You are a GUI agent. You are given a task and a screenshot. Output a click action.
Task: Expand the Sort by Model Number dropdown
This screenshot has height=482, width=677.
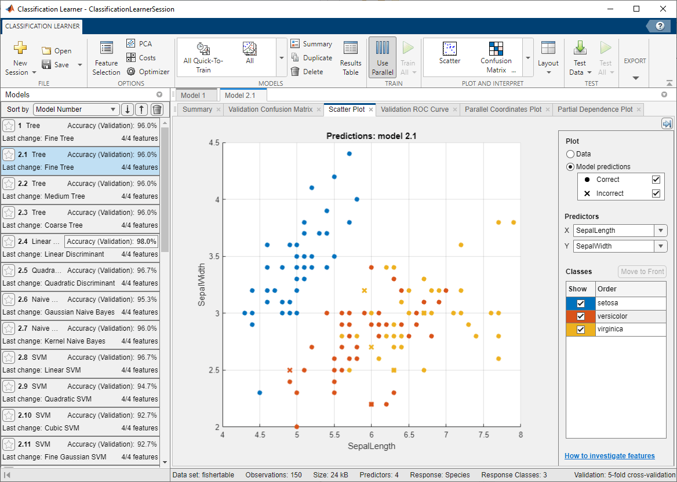[x=114, y=109]
